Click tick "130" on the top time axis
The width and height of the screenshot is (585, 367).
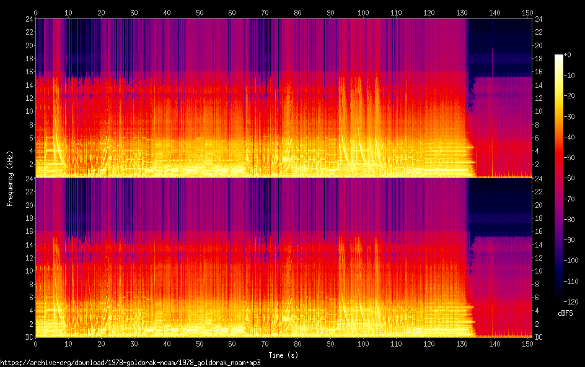(462, 13)
